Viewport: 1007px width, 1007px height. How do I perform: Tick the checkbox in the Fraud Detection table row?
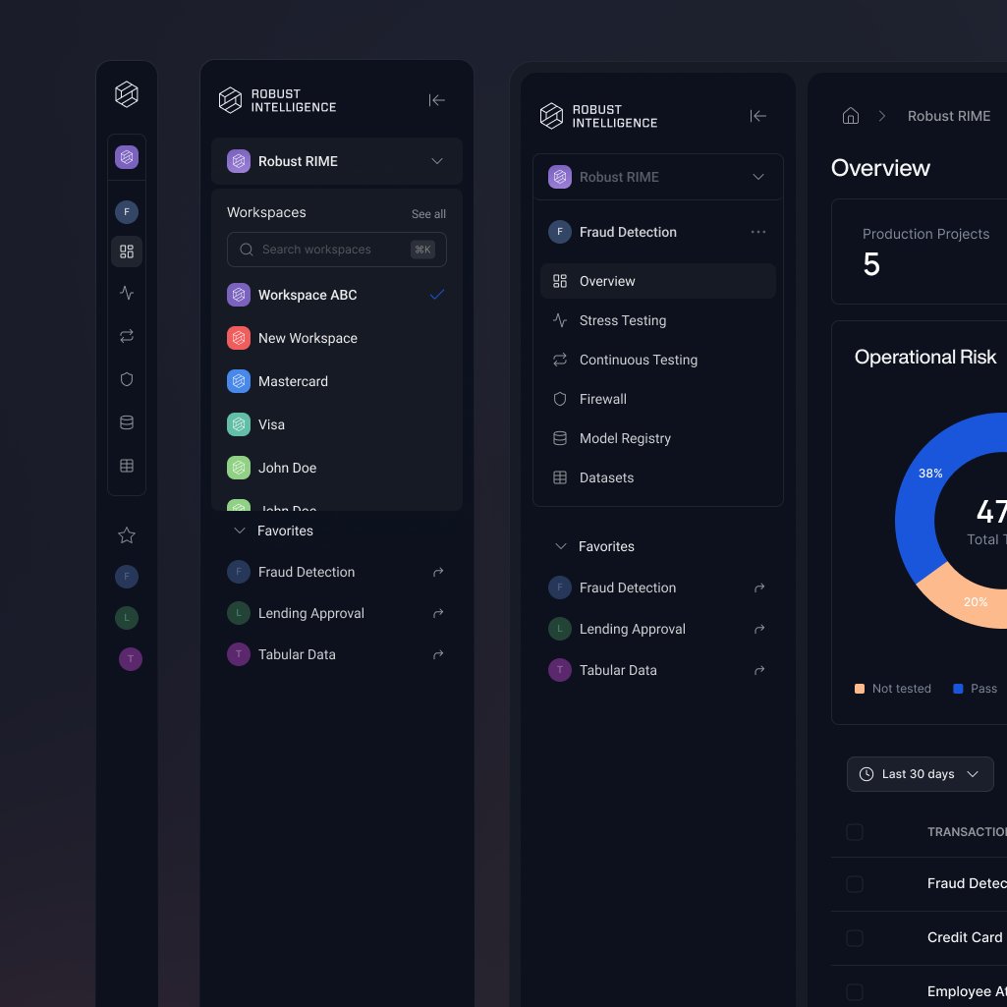854,883
